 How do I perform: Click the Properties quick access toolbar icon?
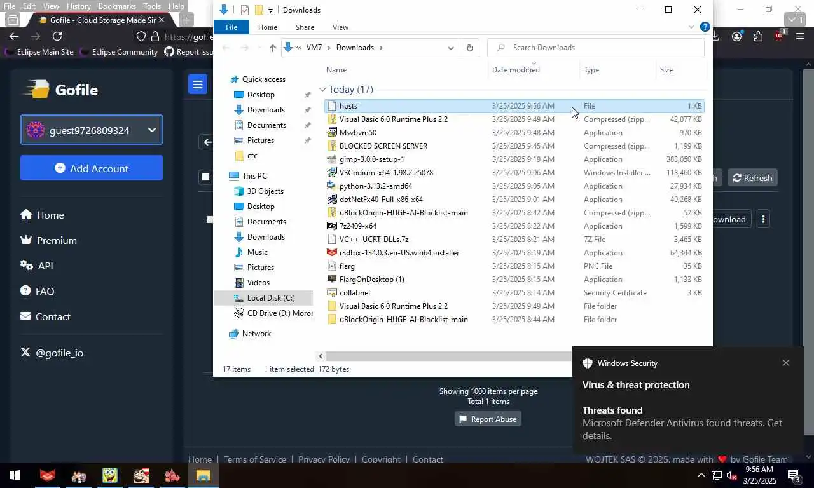point(245,10)
